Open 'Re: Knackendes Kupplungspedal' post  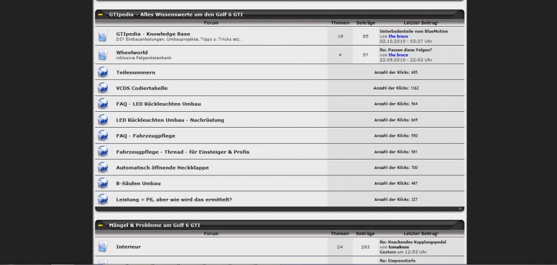(412, 242)
